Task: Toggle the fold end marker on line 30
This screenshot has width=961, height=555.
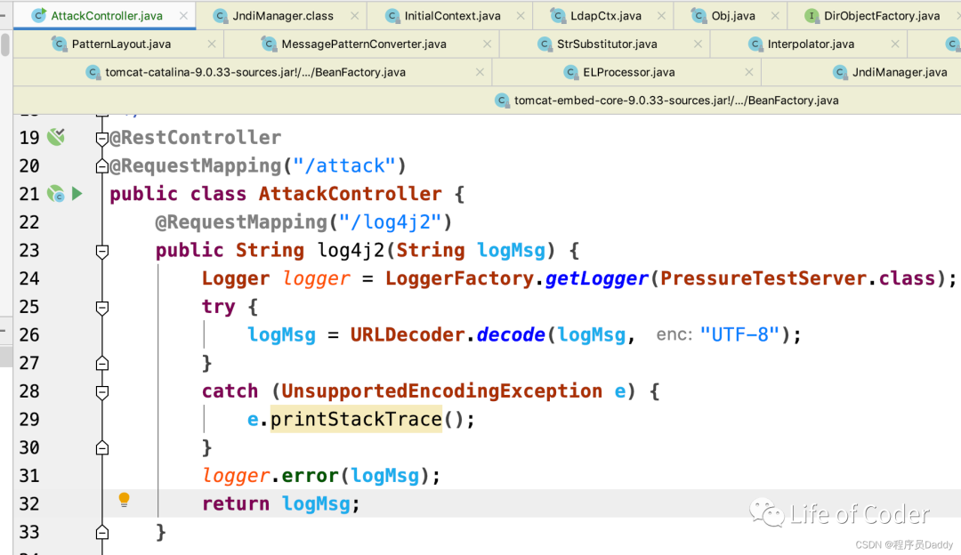Action: [x=102, y=447]
